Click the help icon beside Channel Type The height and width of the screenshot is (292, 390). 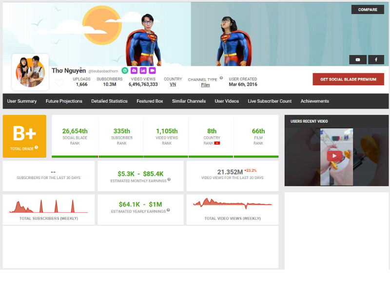[221, 78]
